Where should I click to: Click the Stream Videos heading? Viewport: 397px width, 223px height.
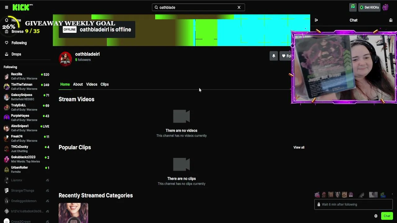pos(76,99)
